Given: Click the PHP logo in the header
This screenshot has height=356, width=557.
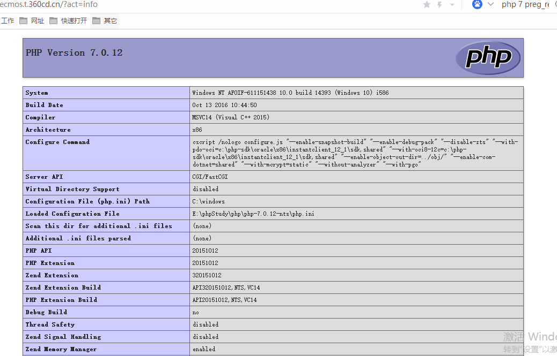Looking at the screenshot, I should coord(488,57).
